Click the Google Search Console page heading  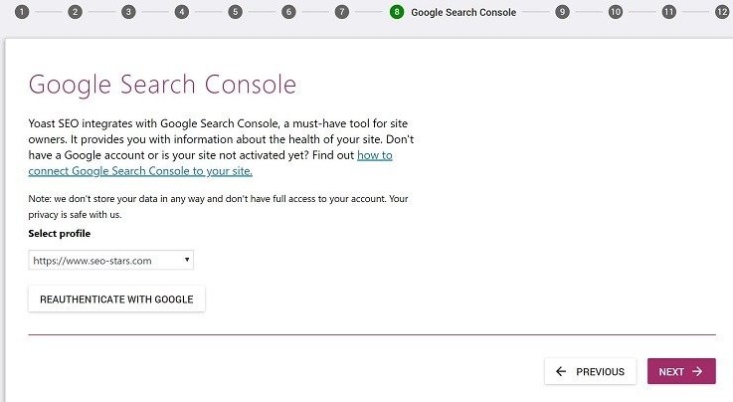pyautogui.click(x=162, y=85)
